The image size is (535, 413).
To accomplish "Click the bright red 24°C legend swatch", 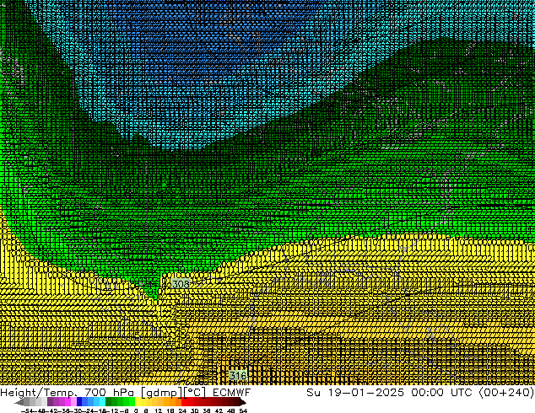I will 185,402.
